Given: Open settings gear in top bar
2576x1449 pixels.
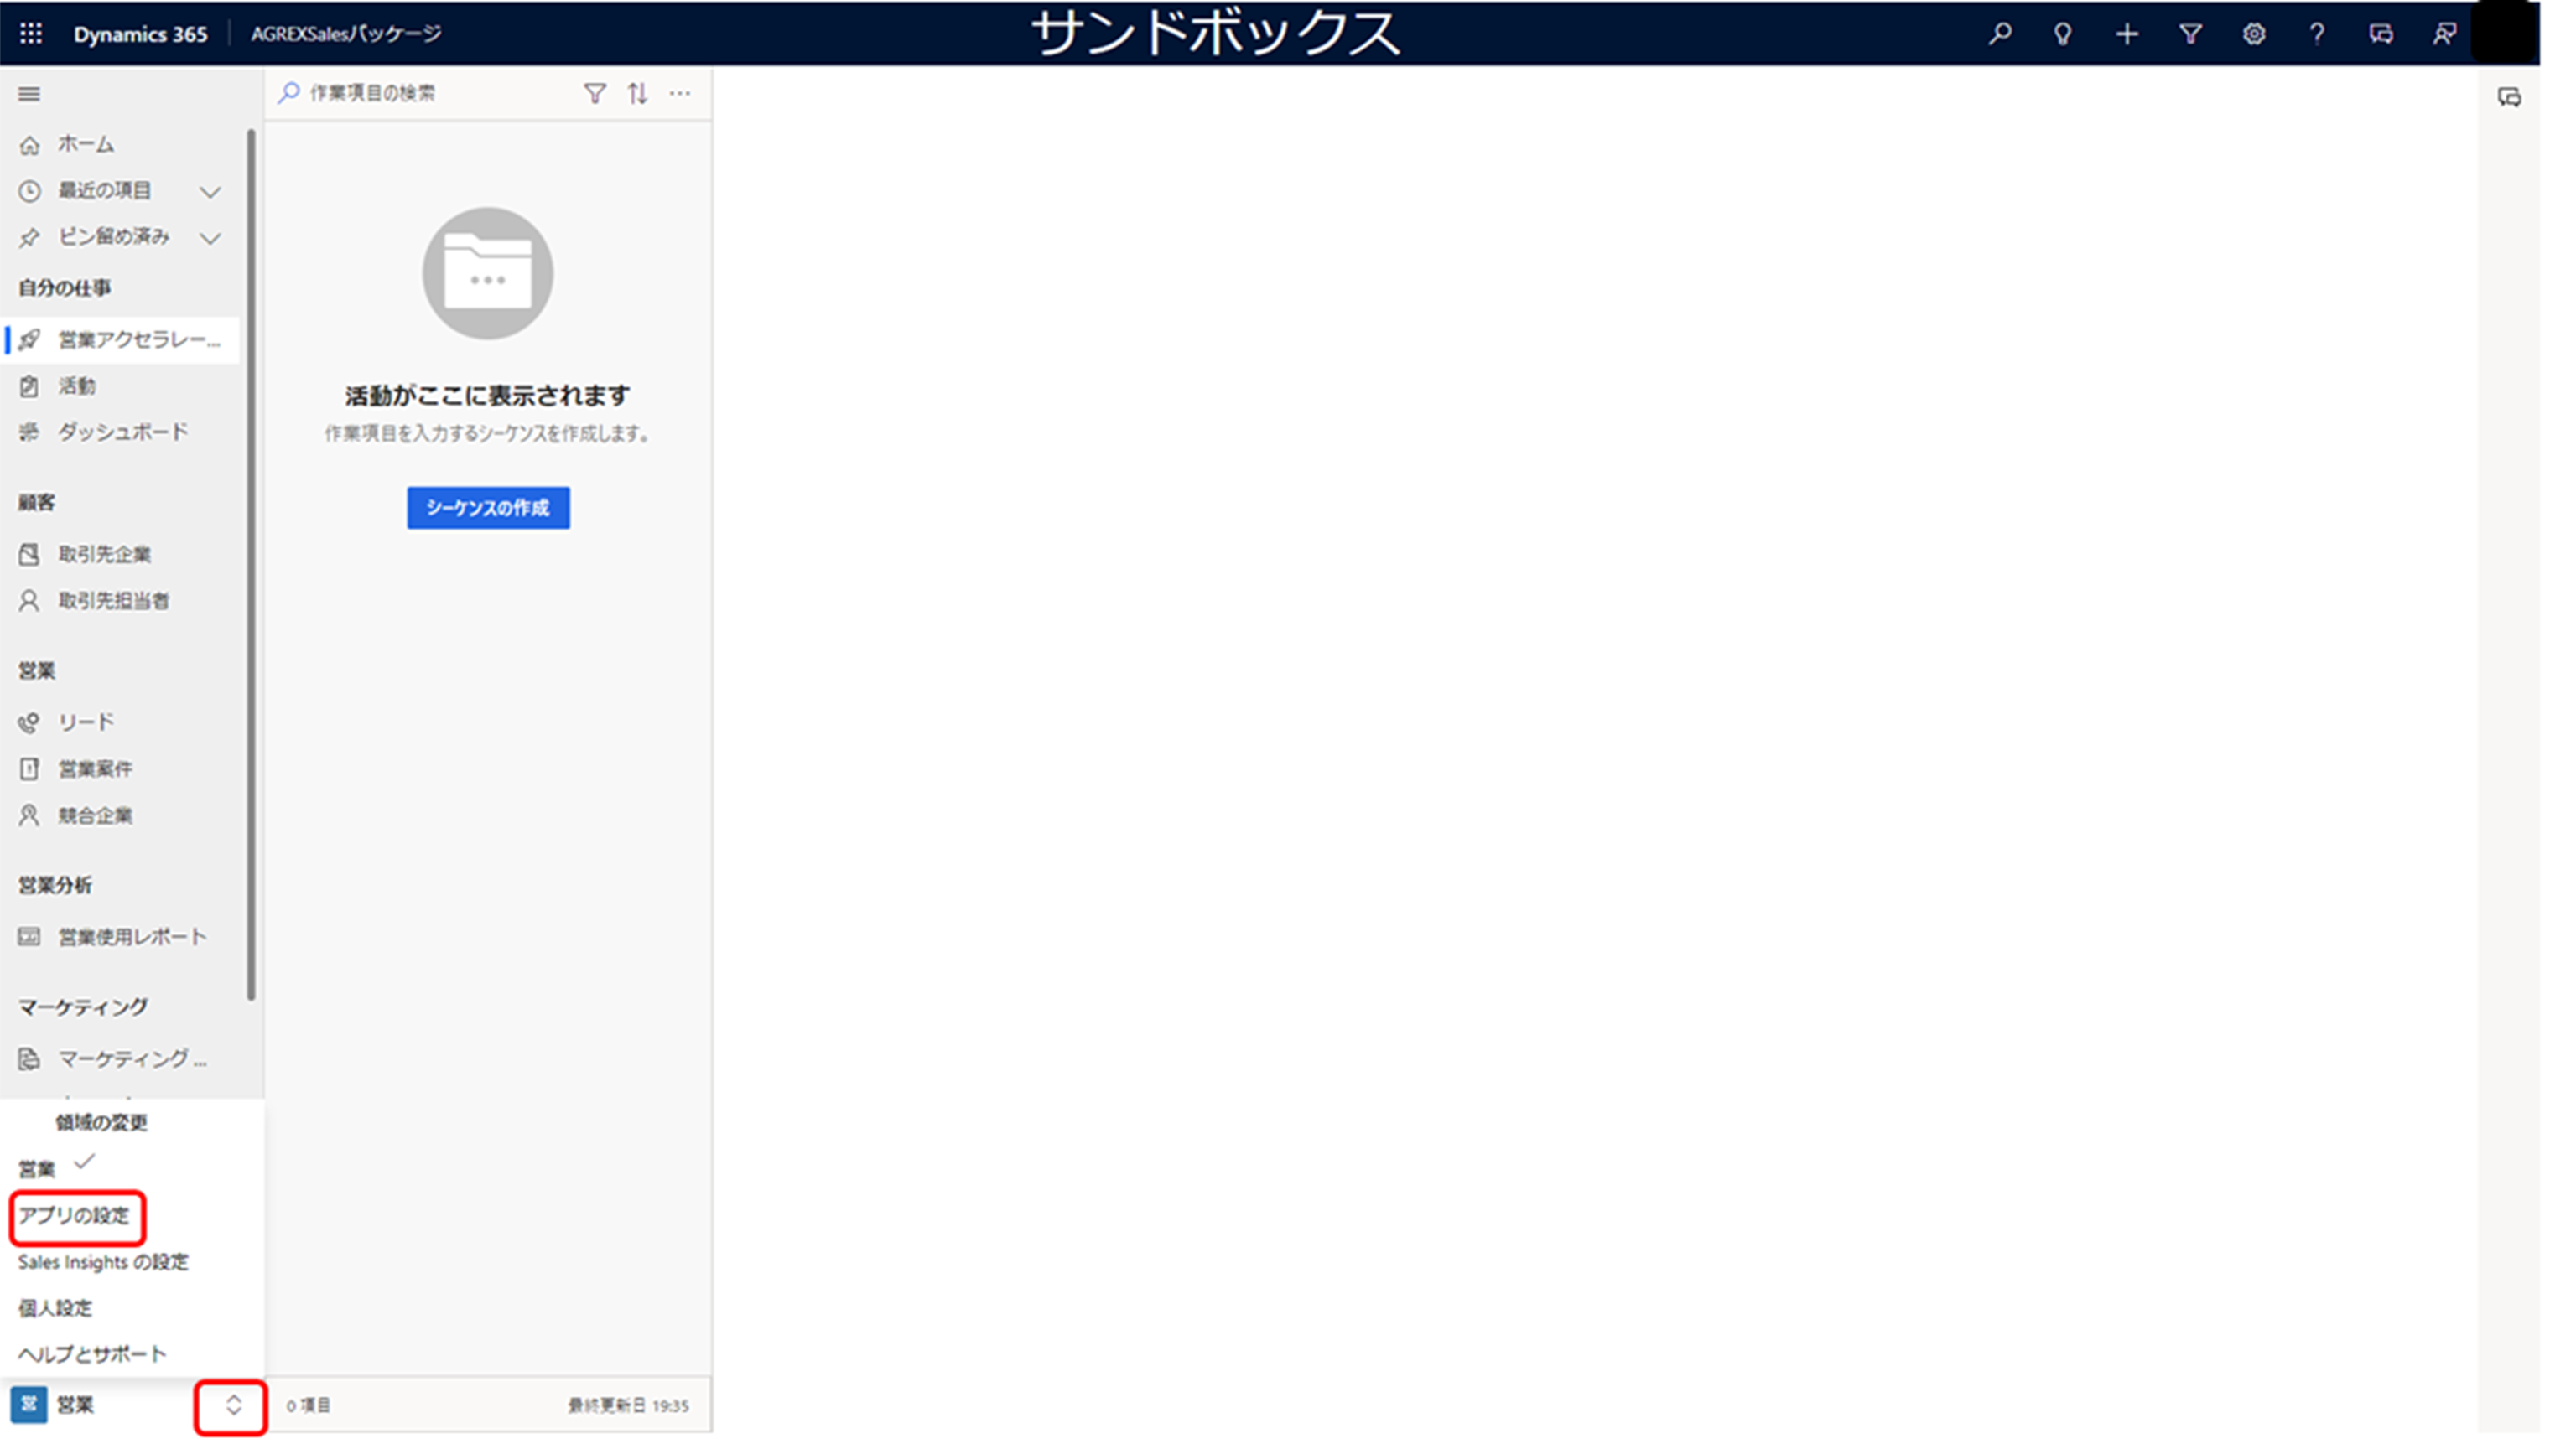Looking at the screenshot, I should point(2253,34).
